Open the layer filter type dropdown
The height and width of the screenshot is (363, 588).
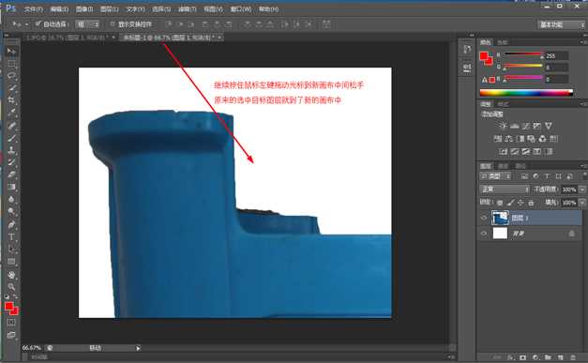coord(495,176)
